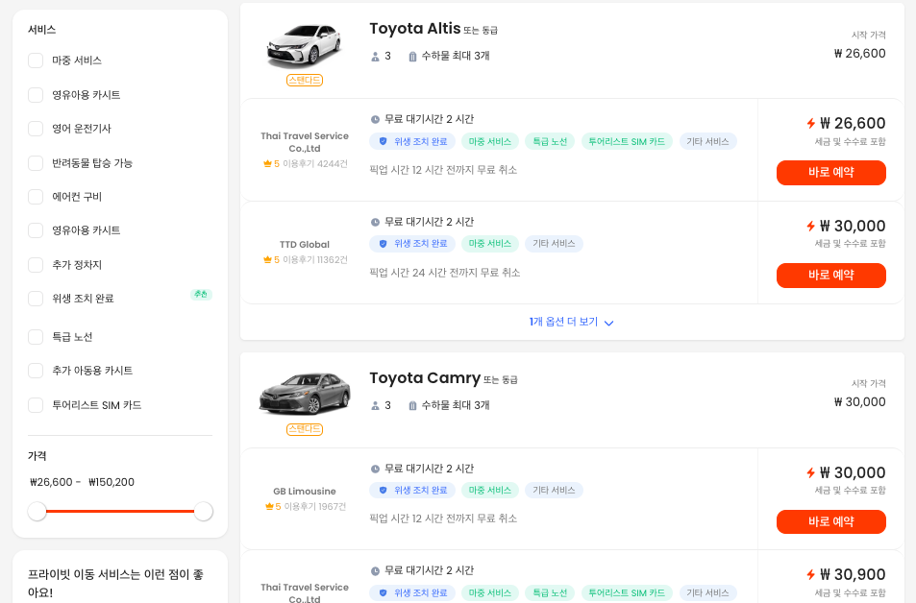Click the right handle of the price slider
916x603 pixels.
click(204, 512)
